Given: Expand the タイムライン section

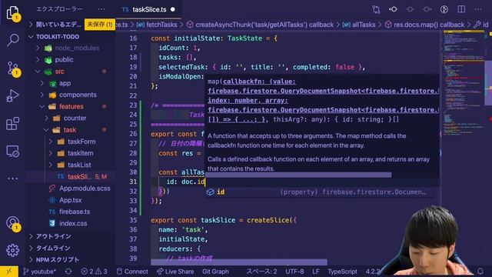Looking at the screenshot, I should (x=53, y=248).
